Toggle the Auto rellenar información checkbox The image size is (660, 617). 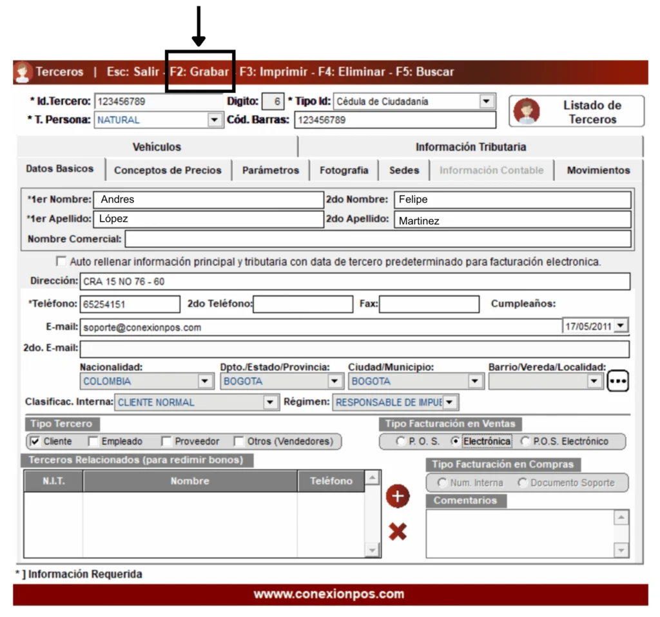click(x=61, y=261)
